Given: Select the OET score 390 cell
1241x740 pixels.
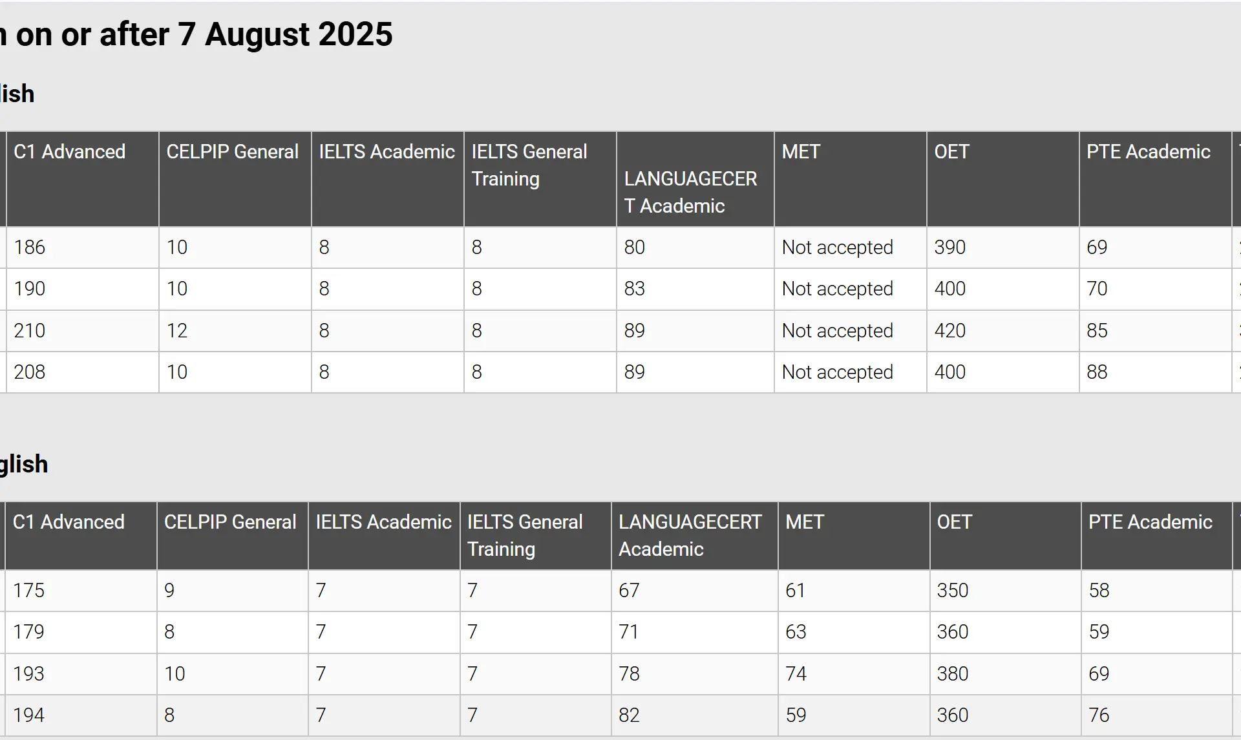Looking at the screenshot, I should pos(949,248).
